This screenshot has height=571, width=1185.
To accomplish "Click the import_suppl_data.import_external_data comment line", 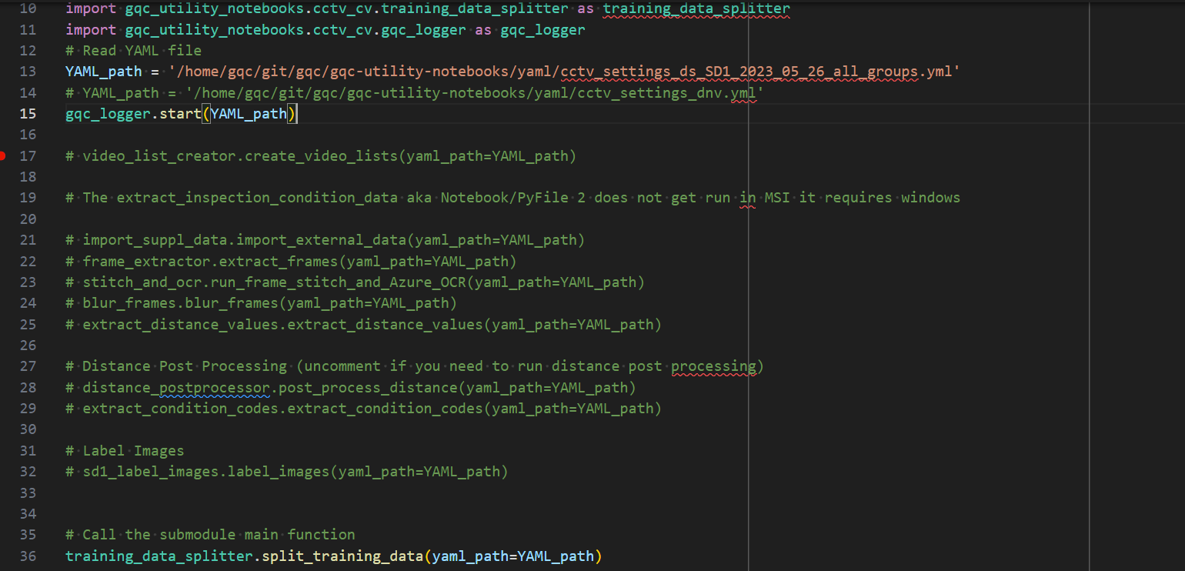I will click(325, 240).
